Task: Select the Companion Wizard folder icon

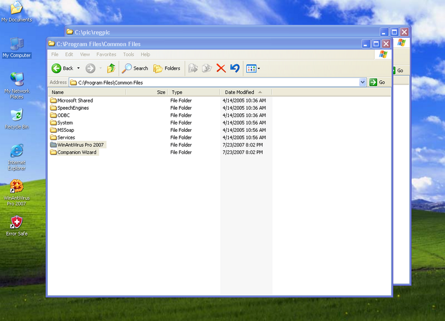Action: 53,152
